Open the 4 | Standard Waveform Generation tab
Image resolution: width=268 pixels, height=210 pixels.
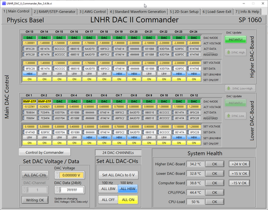(137, 12)
